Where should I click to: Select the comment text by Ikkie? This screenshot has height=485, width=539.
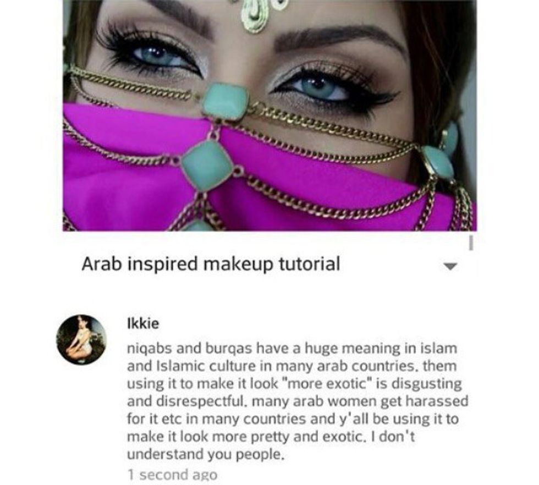click(x=298, y=401)
